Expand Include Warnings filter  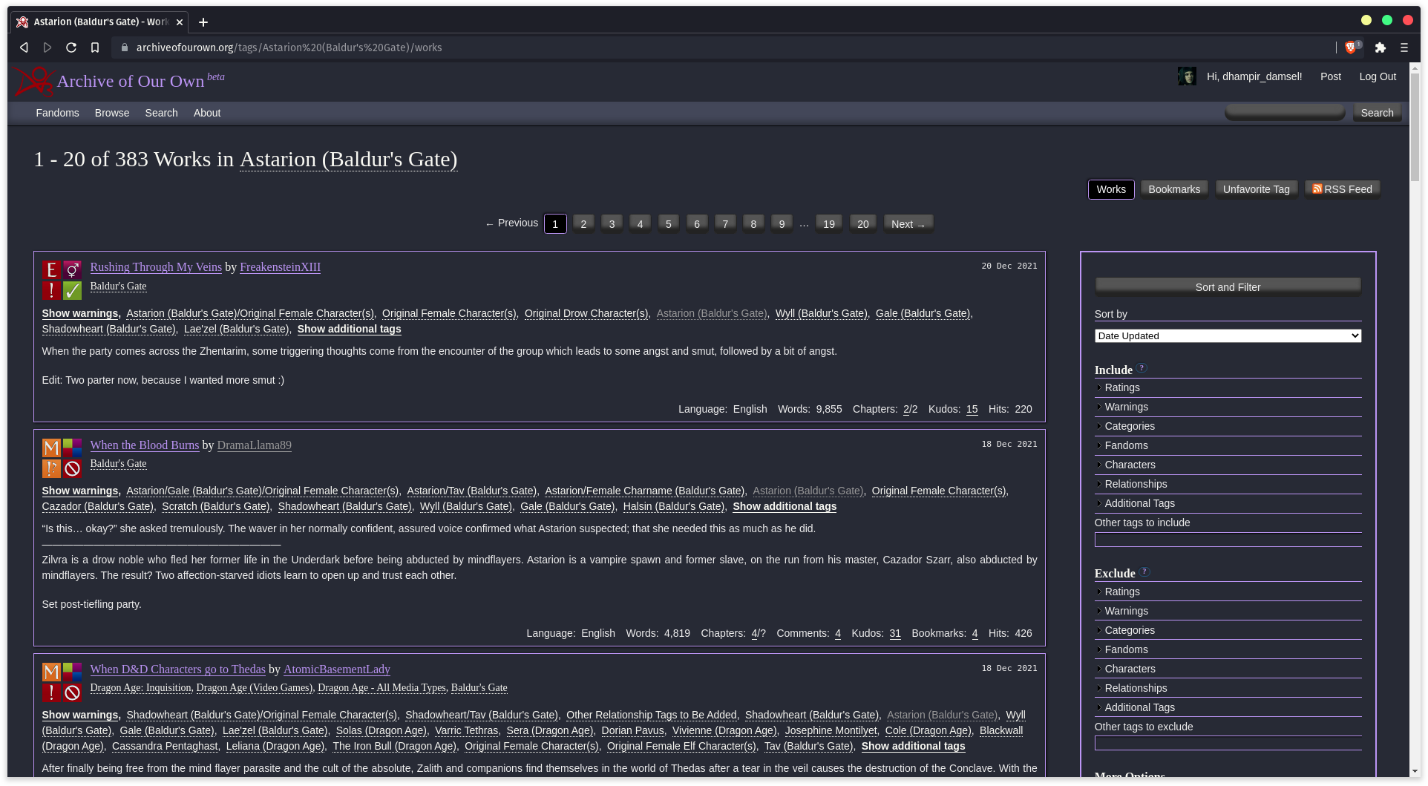pos(1228,407)
